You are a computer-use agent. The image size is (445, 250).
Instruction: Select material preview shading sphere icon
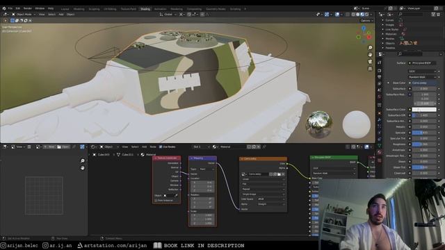(362, 14)
